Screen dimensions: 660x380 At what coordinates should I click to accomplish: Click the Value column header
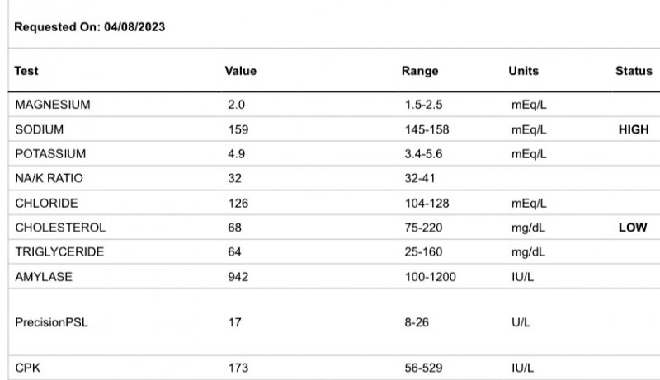(x=240, y=71)
